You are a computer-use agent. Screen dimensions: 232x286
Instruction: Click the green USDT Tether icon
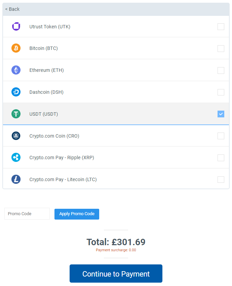pos(16,114)
